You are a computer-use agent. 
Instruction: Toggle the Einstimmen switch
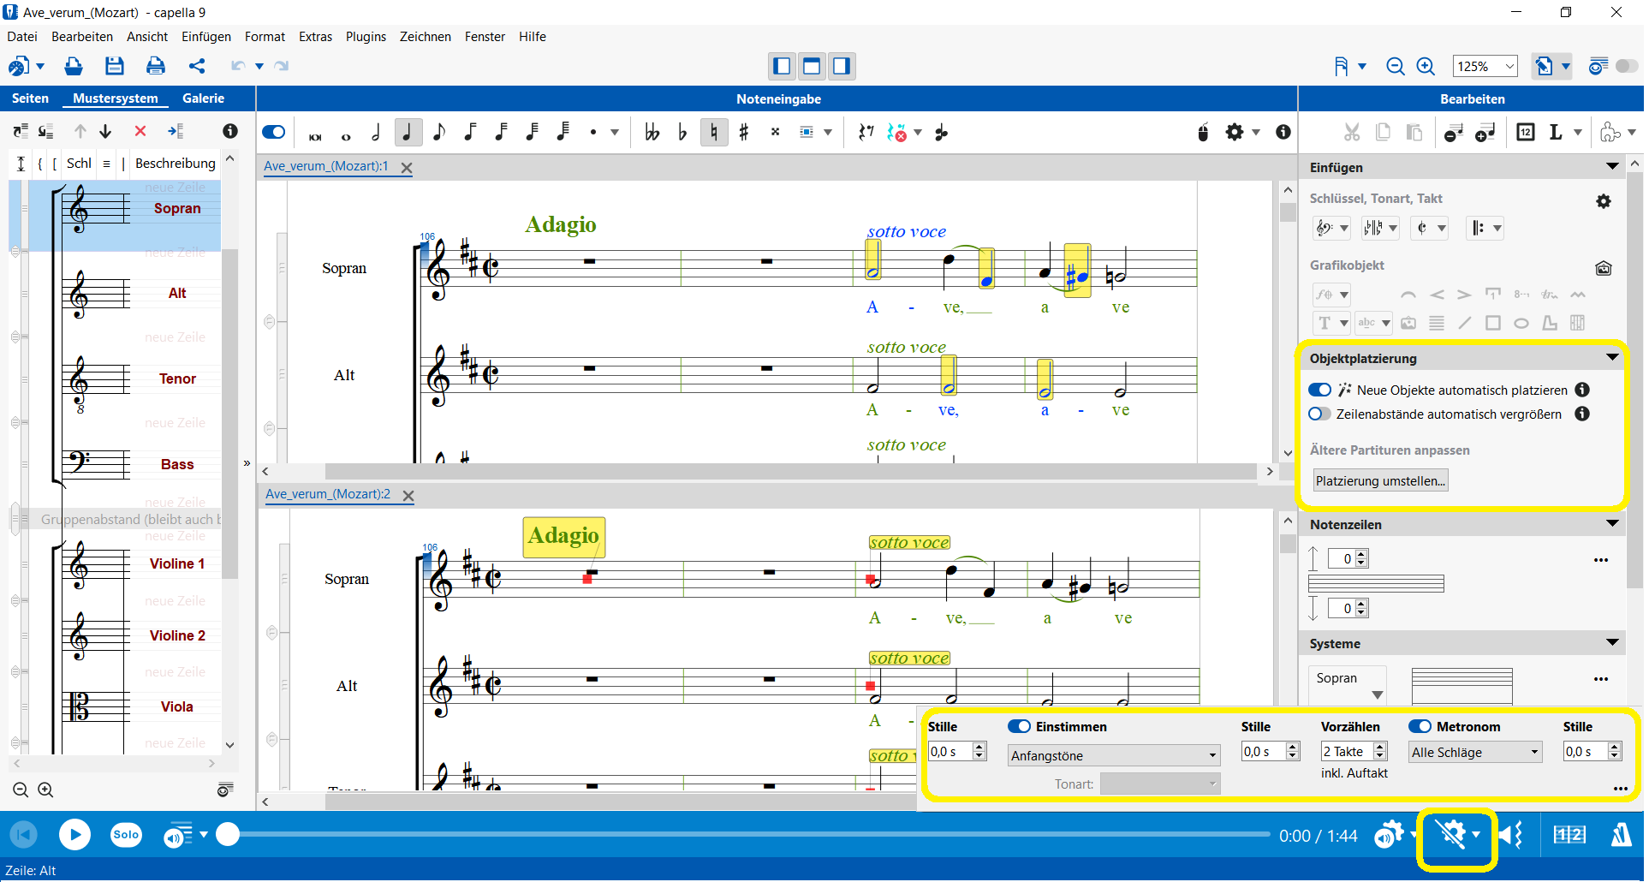coord(1019,726)
